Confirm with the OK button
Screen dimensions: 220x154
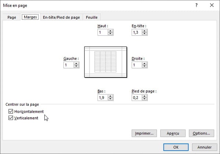176,147
